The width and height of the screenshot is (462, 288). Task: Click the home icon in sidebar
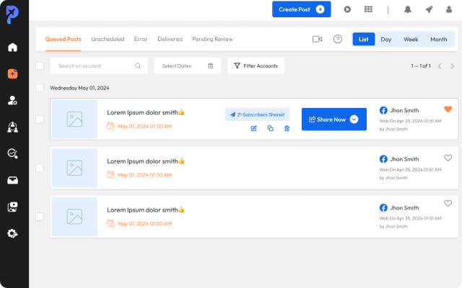pos(12,48)
